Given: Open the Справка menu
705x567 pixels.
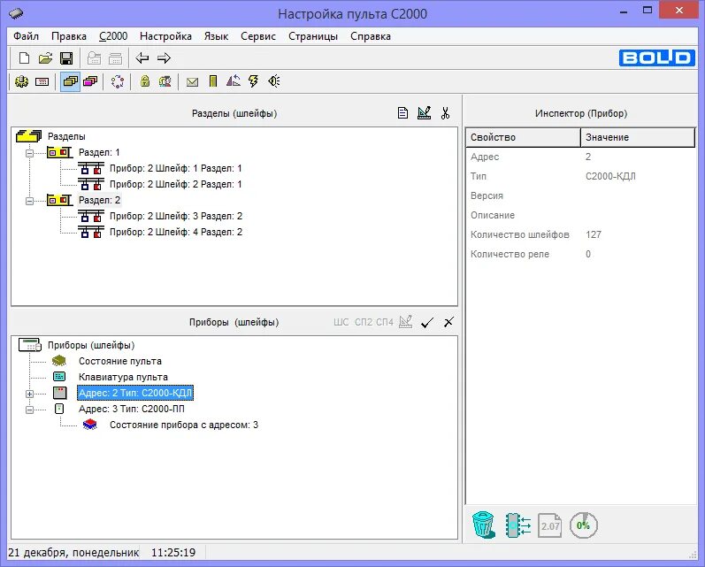Looking at the screenshot, I should coord(371,36).
